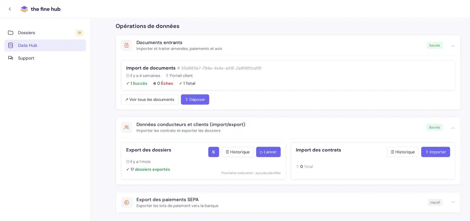
Task: Click the Dossiers folder icon
Action: pos(11,32)
